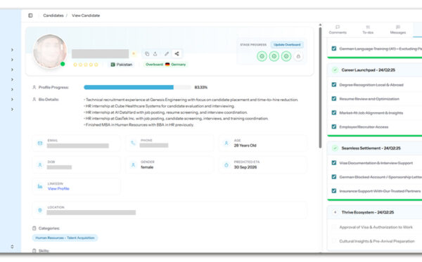Click the person icon in the Age card
Screen dimensions: 422x262
pos(226,143)
